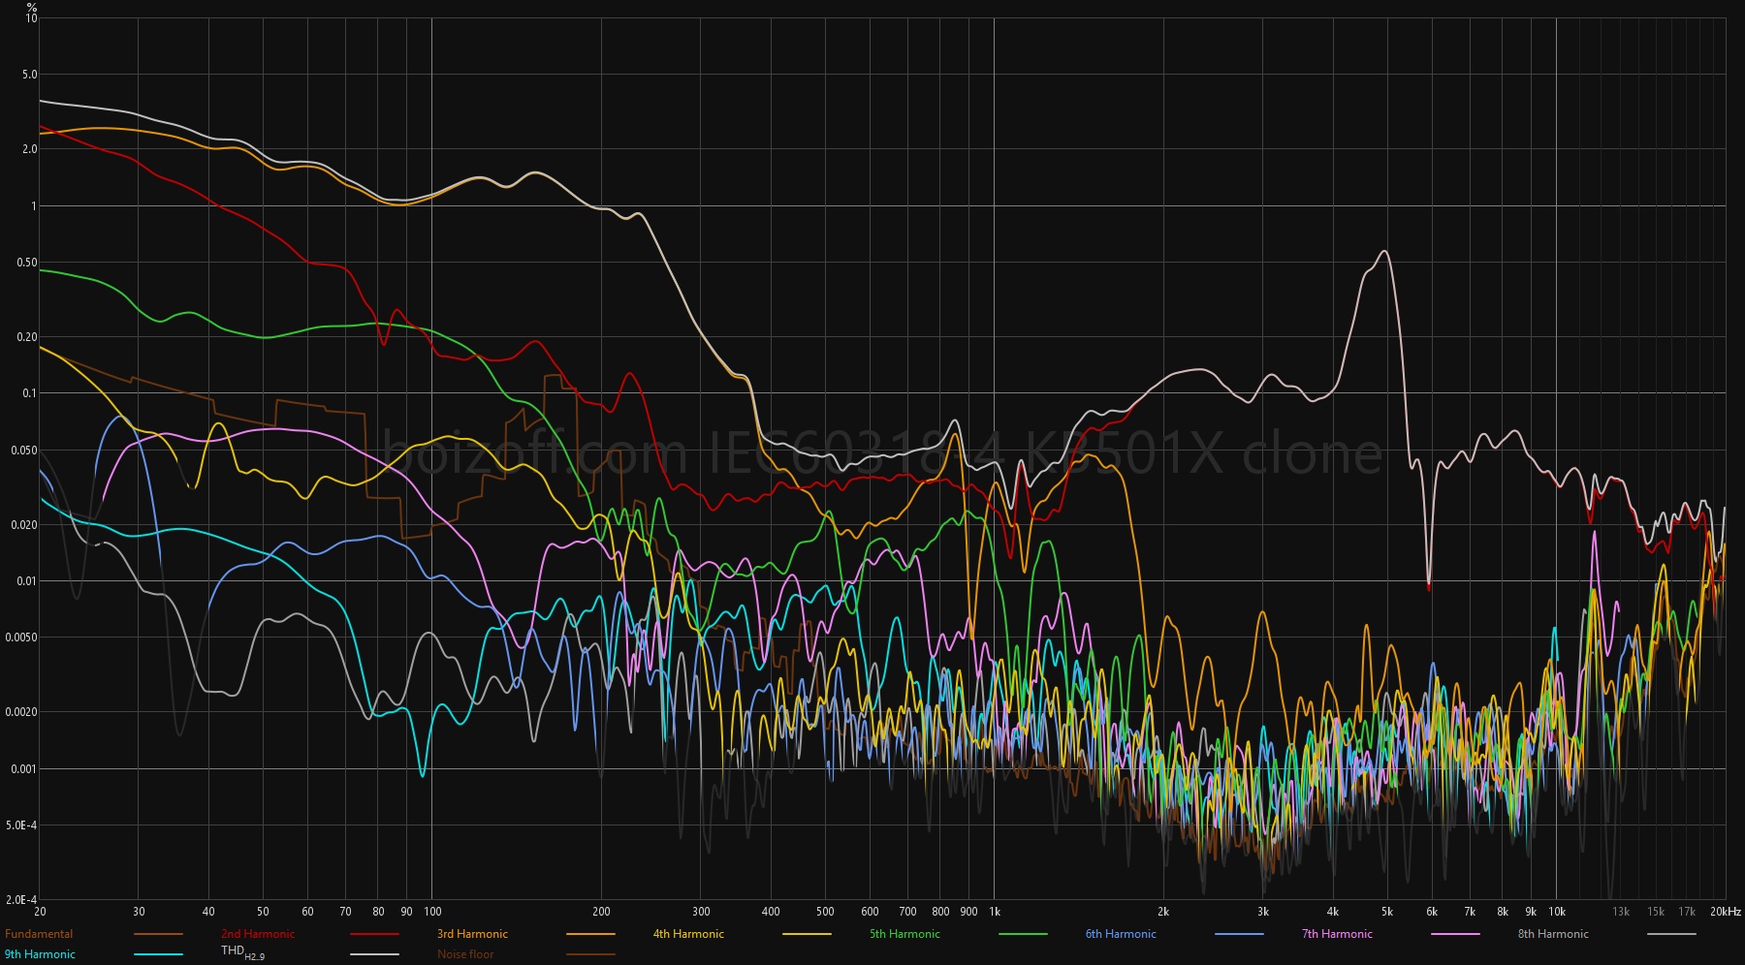Image resolution: width=1745 pixels, height=965 pixels.
Task: Click the 1k frequency axis label
Action: pos(995,912)
